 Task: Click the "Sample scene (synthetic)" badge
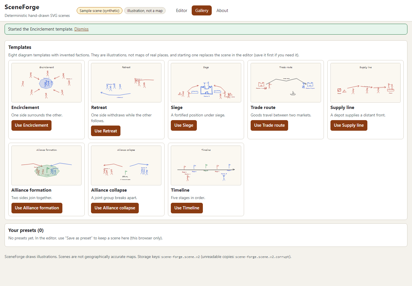click(100, 11)
